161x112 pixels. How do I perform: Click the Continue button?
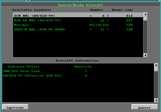[15, 107]
